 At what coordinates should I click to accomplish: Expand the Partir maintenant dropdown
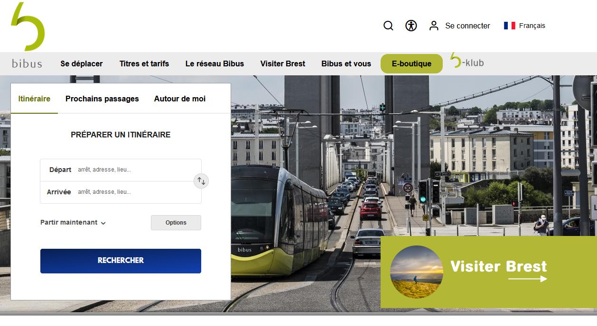pos(73,222)
